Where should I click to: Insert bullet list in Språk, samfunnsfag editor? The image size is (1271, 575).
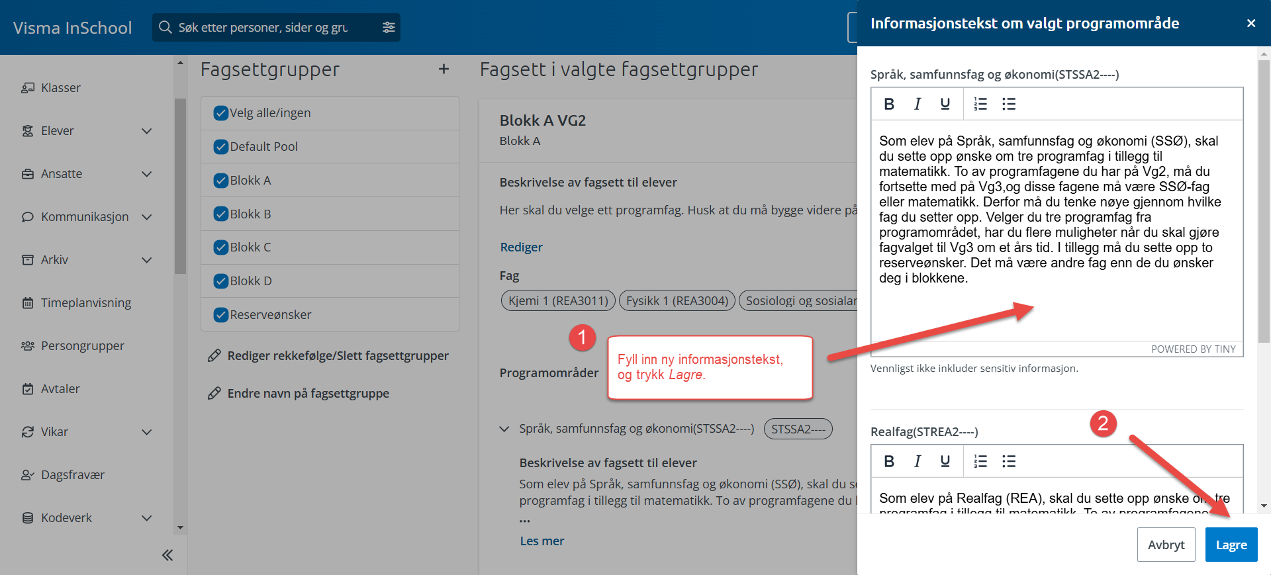pyautogui.click(x=1009, y=104)
